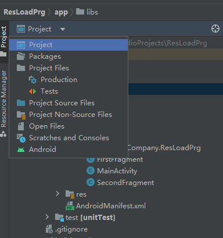
Task: Click the Project item icon in dropdown list
Action: pos(21,45)
